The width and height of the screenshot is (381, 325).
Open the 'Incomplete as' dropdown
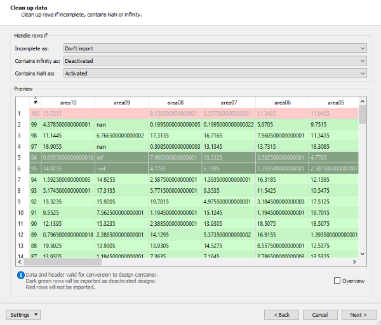coord(215,48)
